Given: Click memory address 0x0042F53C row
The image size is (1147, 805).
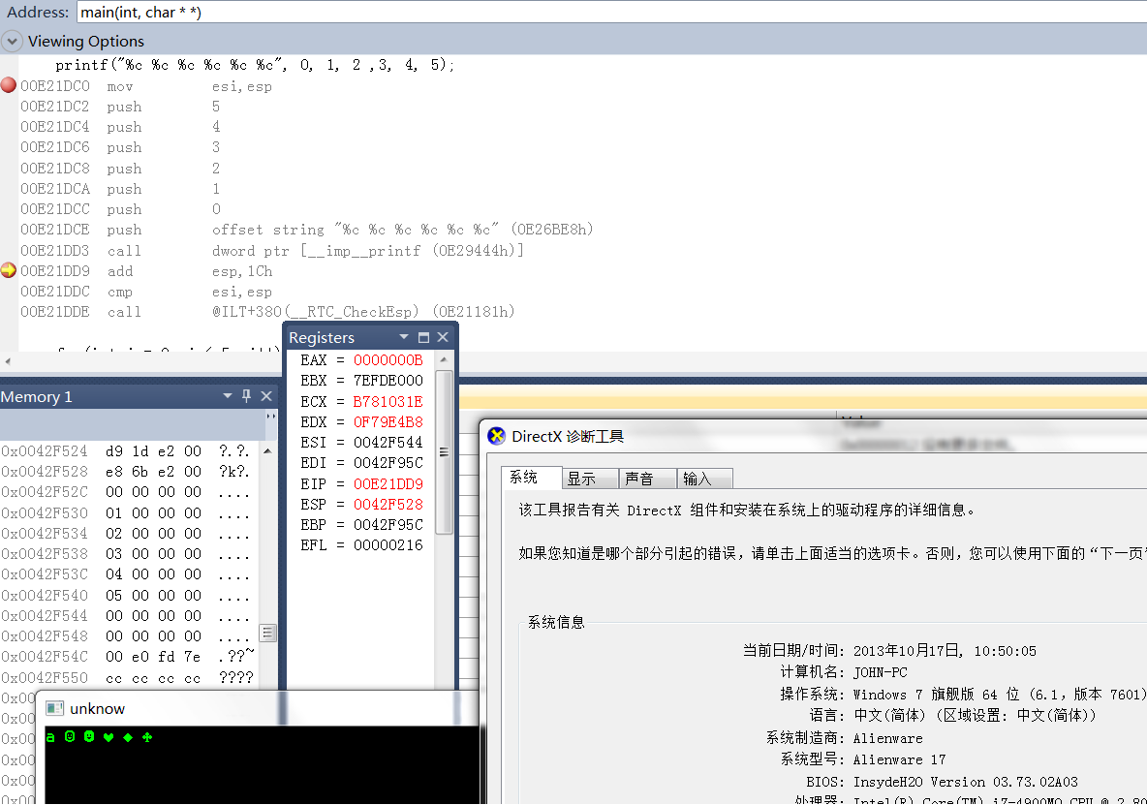Looking at the screenshot, I should 128,574.
